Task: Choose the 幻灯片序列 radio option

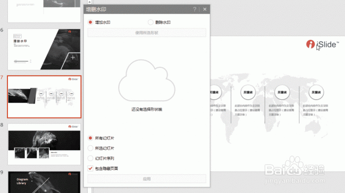Action: (x=90, y=158)
